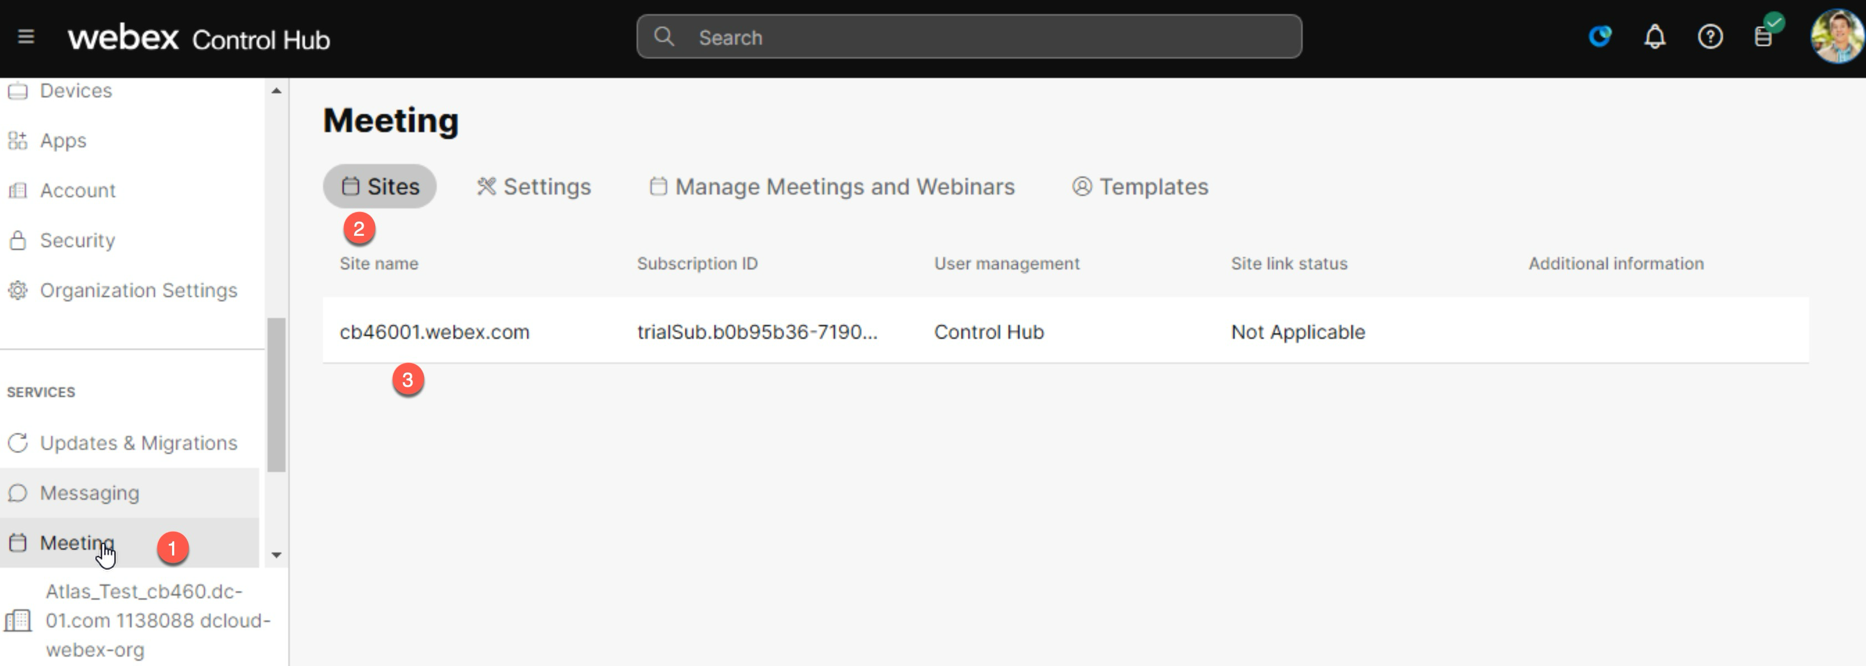Click the sidebar scrollbar thumb
1866x666 pixels.
(x=276, y=395)
